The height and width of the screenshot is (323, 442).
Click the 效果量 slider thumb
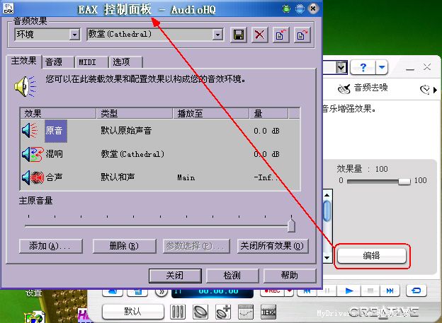(404, 182)
